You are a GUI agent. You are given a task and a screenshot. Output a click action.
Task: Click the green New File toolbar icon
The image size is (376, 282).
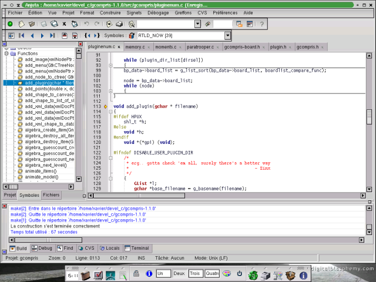pyautogui.click(x=10, y=24)
